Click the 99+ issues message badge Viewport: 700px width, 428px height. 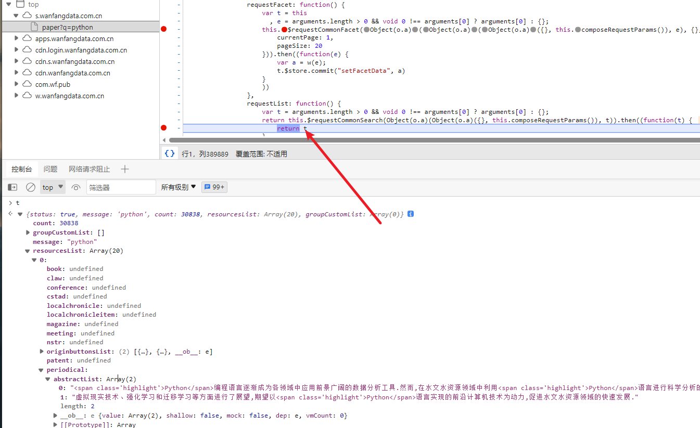click(214, 187)
